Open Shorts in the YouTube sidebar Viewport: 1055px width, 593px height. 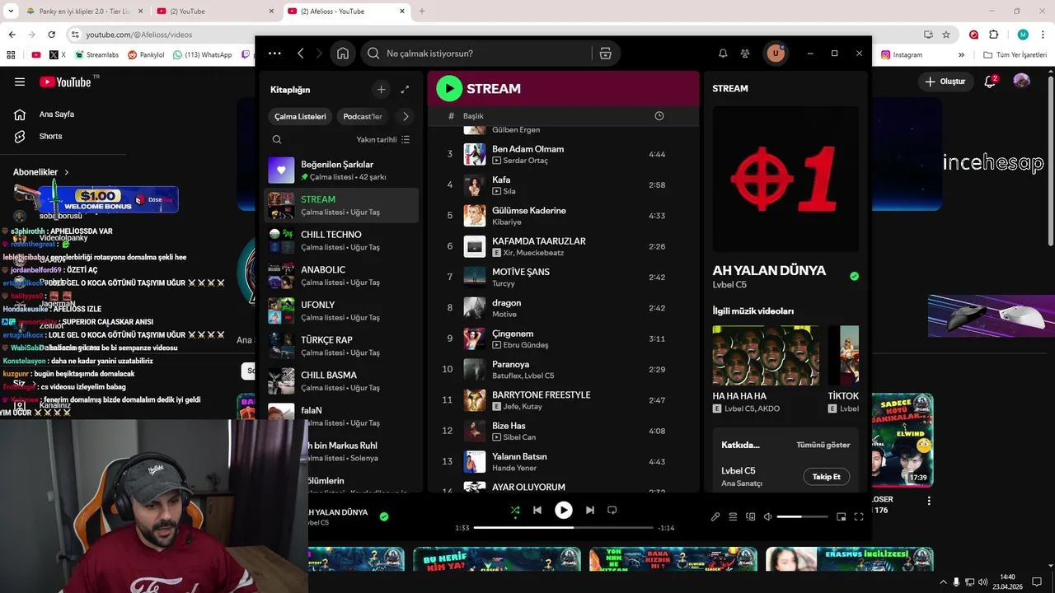(49, 136)
